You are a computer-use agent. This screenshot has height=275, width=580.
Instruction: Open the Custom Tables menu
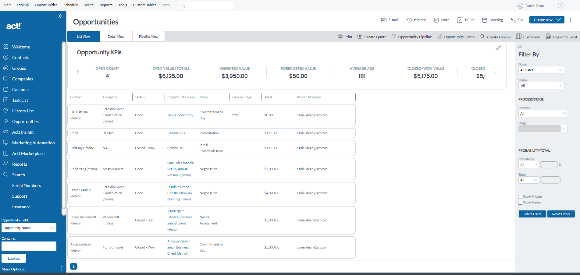(x=144, y=5)
